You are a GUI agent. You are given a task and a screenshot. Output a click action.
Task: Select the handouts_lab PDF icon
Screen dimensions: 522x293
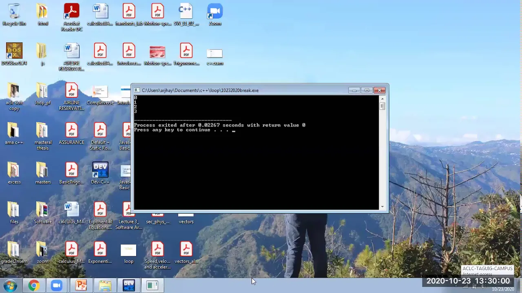pos(129,14)
